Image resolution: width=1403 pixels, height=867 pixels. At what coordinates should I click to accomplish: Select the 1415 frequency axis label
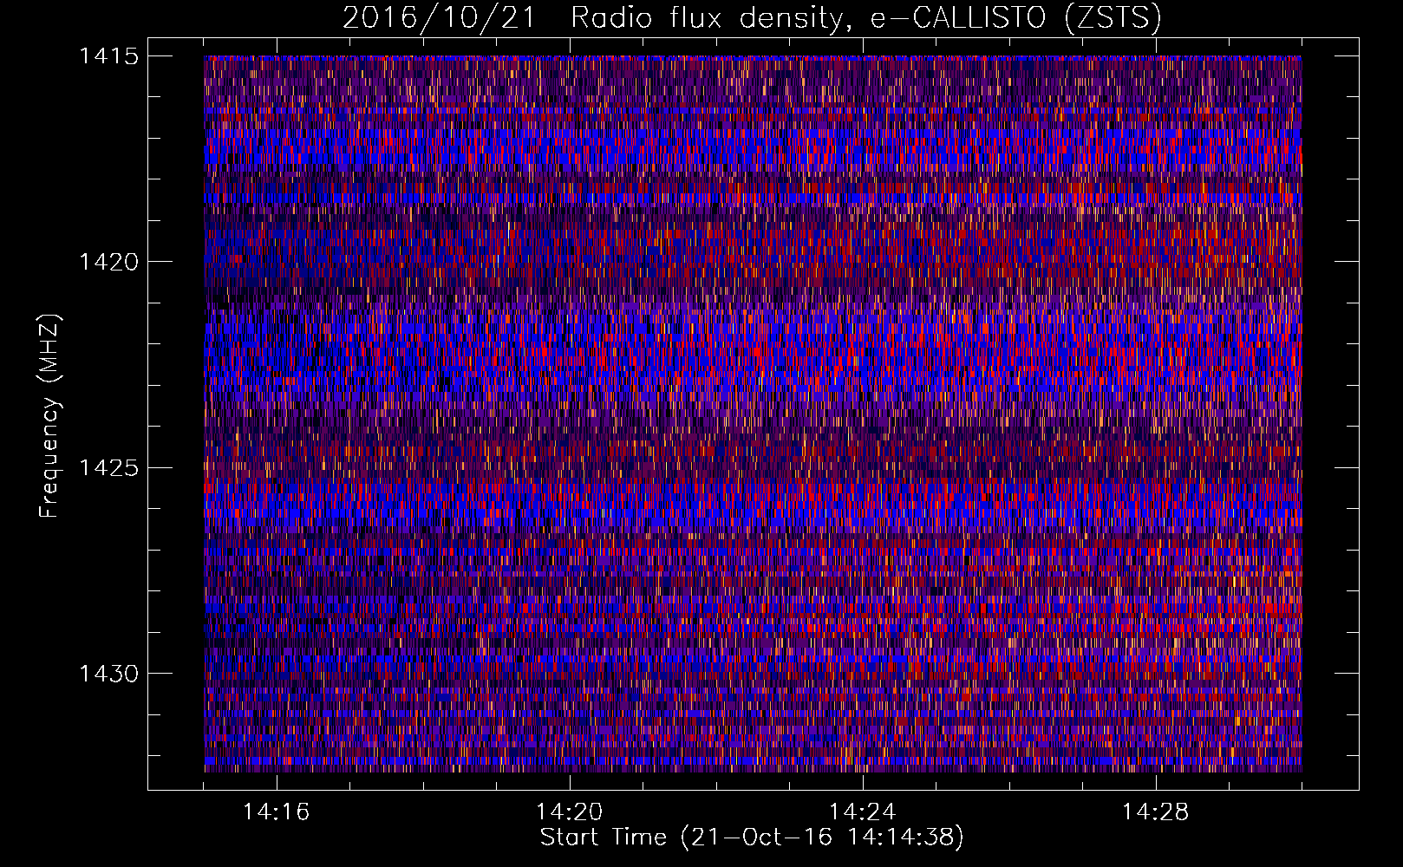(108, 56)
